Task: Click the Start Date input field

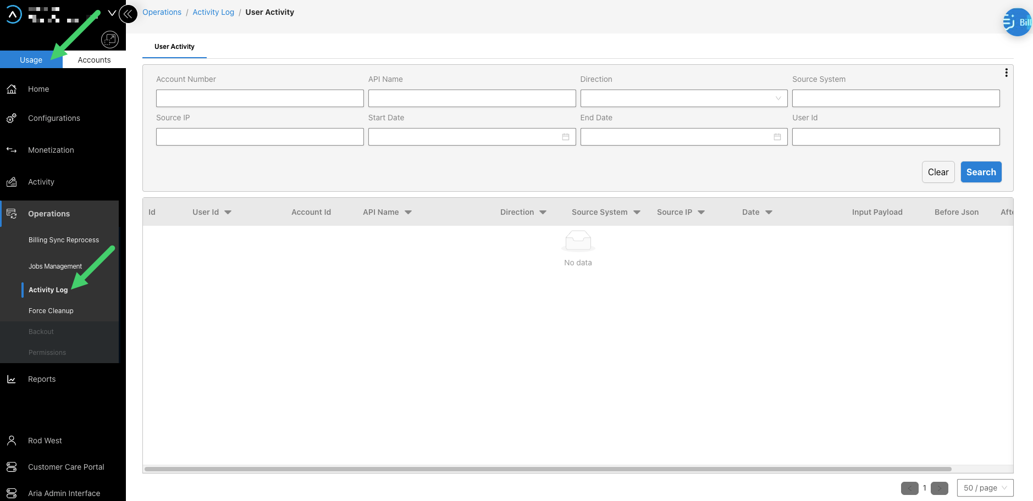Action: tap(472, 137)
